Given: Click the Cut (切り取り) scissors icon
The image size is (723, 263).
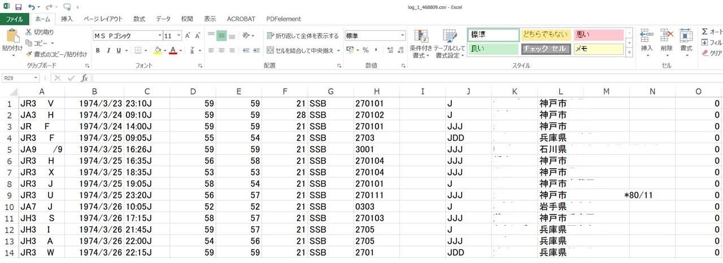Looking at the screenshot, I should (x=28, y=32).
